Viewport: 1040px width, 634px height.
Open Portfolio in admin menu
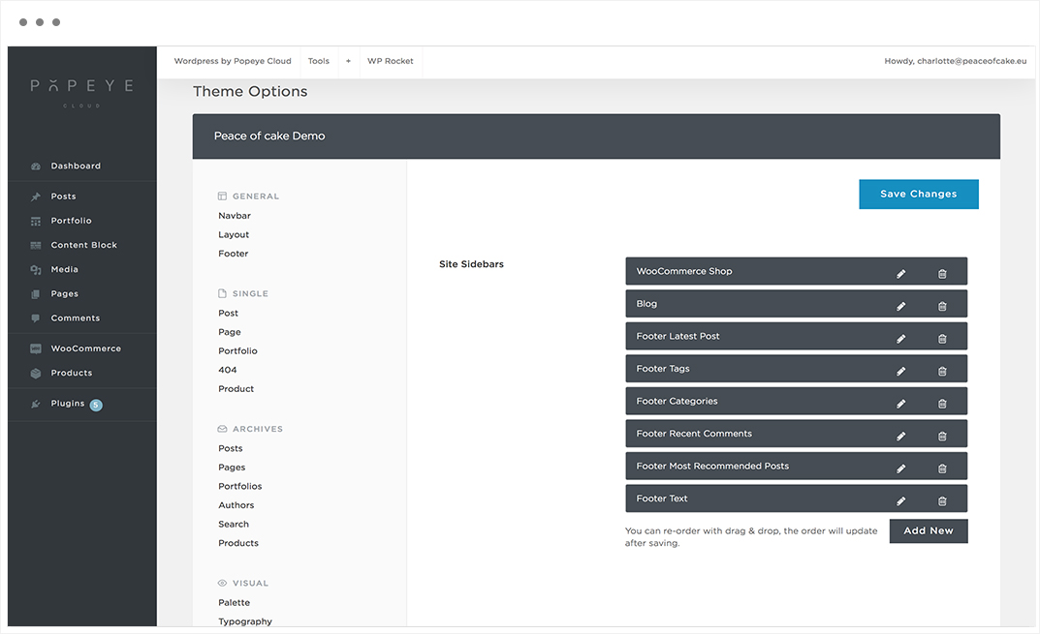[71, 222]
